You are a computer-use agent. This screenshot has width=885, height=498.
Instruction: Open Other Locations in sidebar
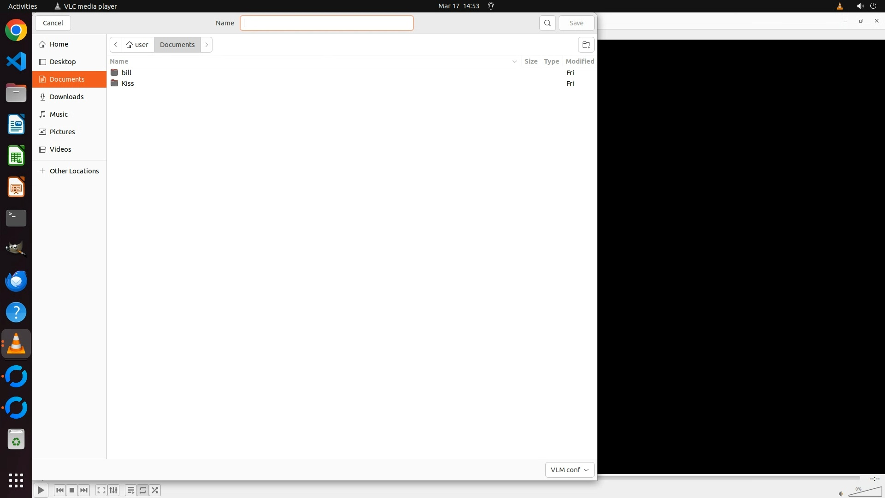pos(74,171)
